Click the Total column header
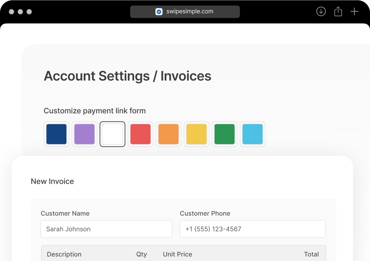This screenshot has width=370, height=261. pyautogui.click(x=311, y=254)
